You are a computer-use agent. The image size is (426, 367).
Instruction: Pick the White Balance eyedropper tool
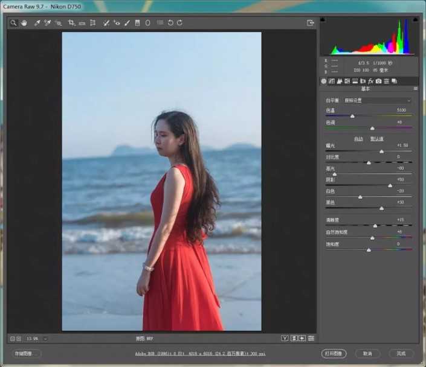pos(37,23)
